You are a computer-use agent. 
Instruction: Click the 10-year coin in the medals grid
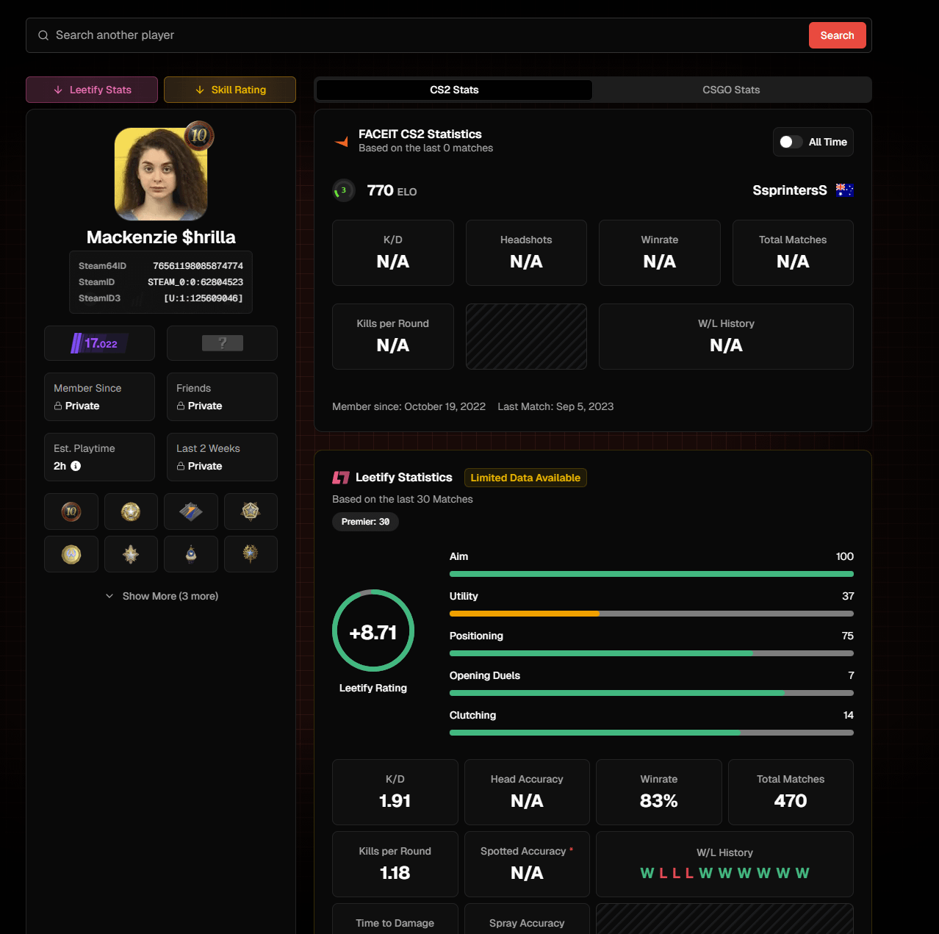coord(71,511)
